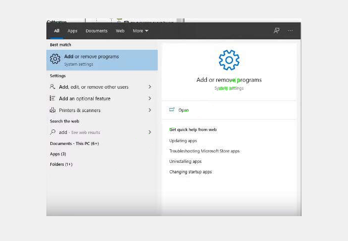The width and height of the screenshot is (348, 241).
Task: Click gear icon beside Add or remove programs result
Action: [55, 59]
